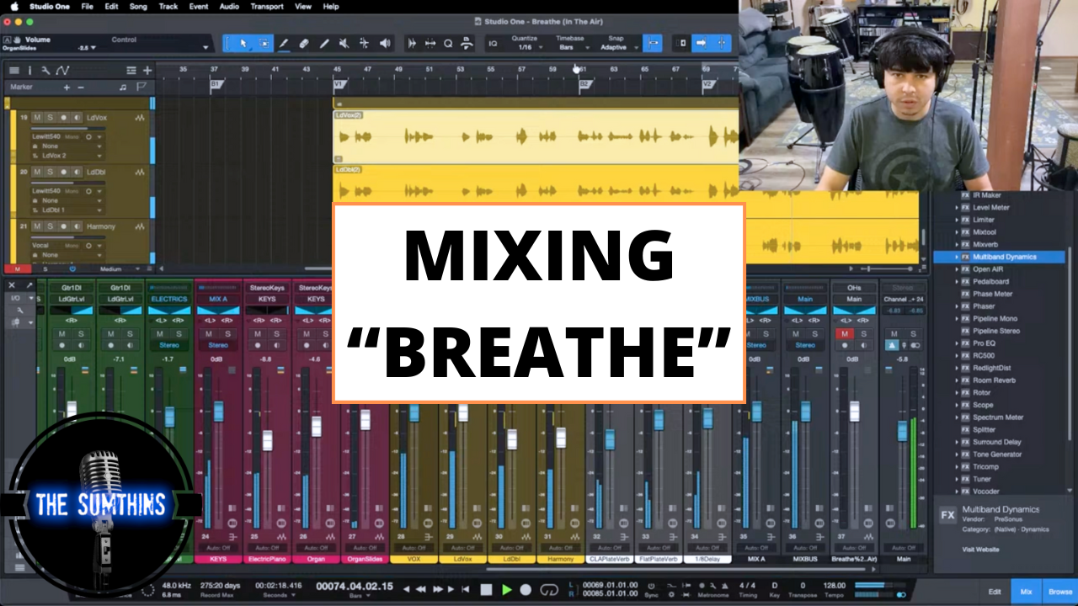Remove a marker with the minus button

coord(81,88)
